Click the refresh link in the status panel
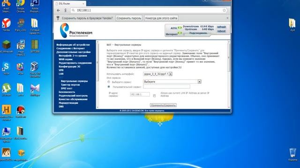 [221, 27]
